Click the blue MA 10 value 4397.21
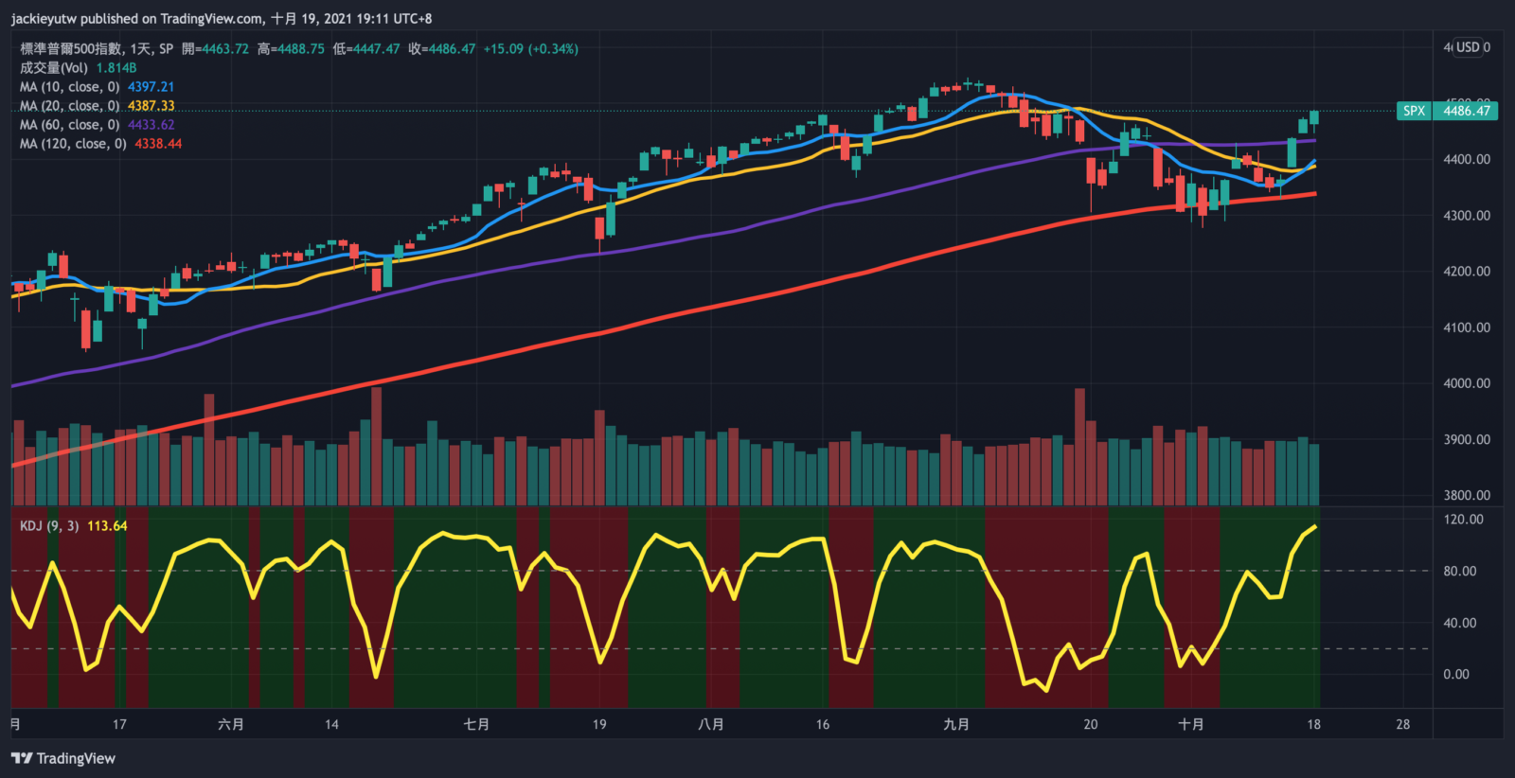 click(x=151, y=87)
